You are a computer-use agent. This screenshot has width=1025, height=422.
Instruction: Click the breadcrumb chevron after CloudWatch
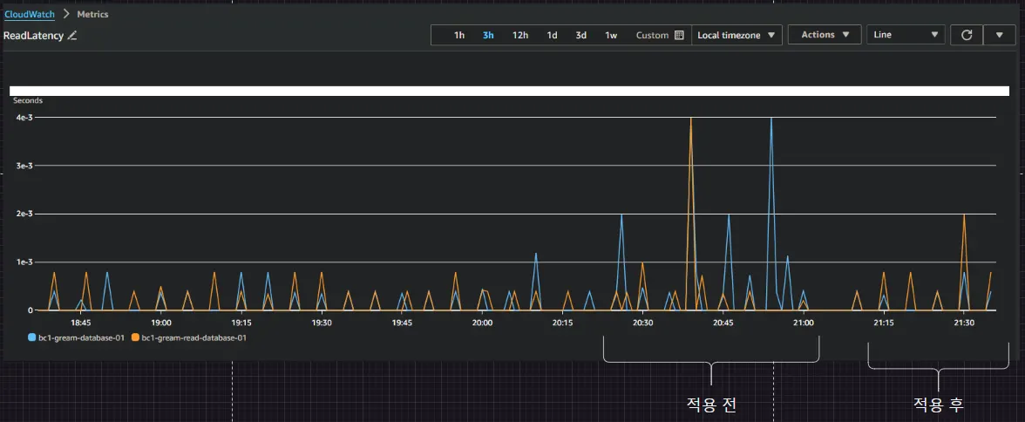(x=65, y=15)
